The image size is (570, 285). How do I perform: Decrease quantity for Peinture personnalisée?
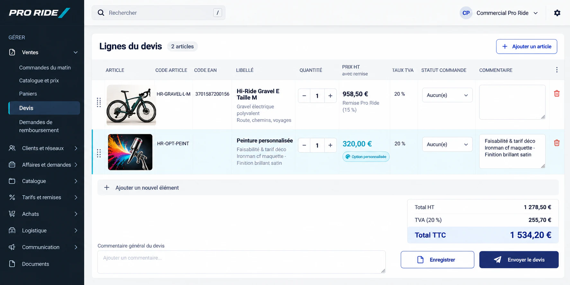(304, 145)
